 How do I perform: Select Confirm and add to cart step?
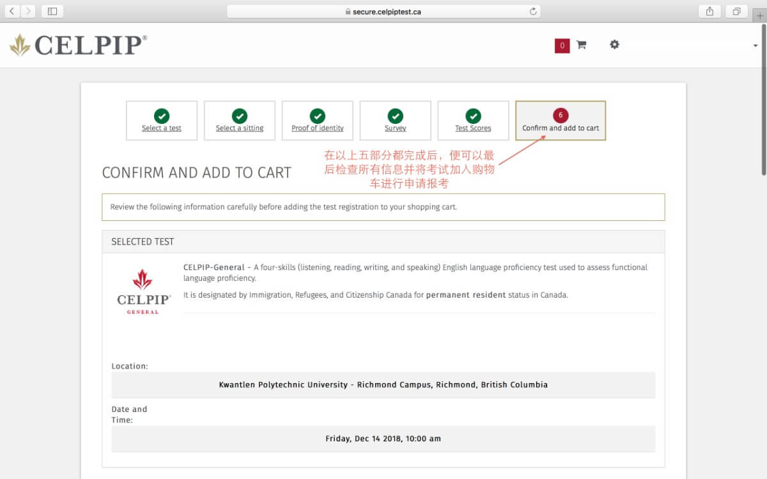(561, 121)
